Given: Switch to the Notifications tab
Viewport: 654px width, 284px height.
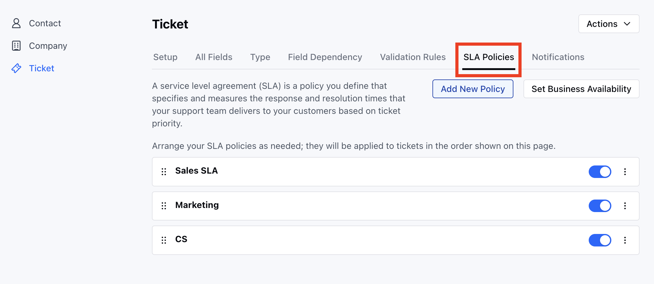Looking at the screenshot, I should point(558,57).
